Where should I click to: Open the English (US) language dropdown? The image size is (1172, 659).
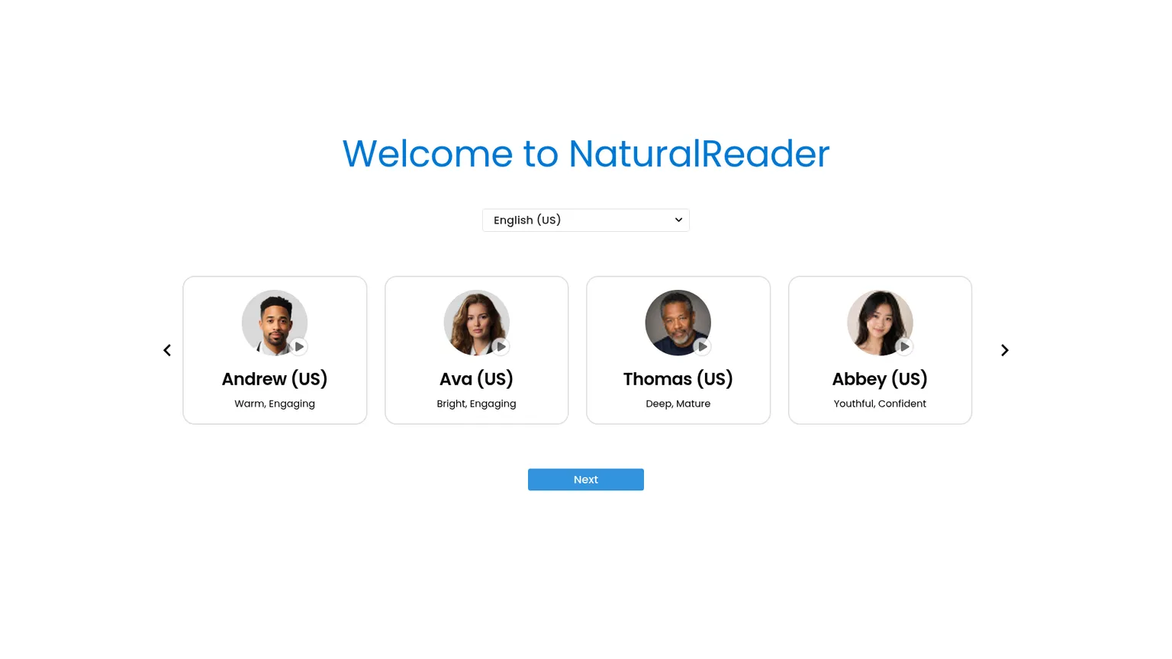586,220
